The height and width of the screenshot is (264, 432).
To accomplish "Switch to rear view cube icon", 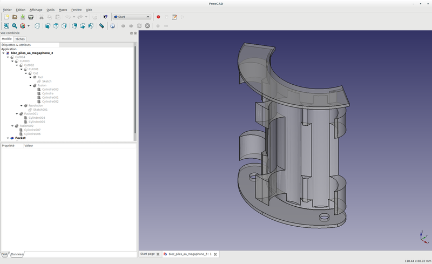I will [75, 26].
